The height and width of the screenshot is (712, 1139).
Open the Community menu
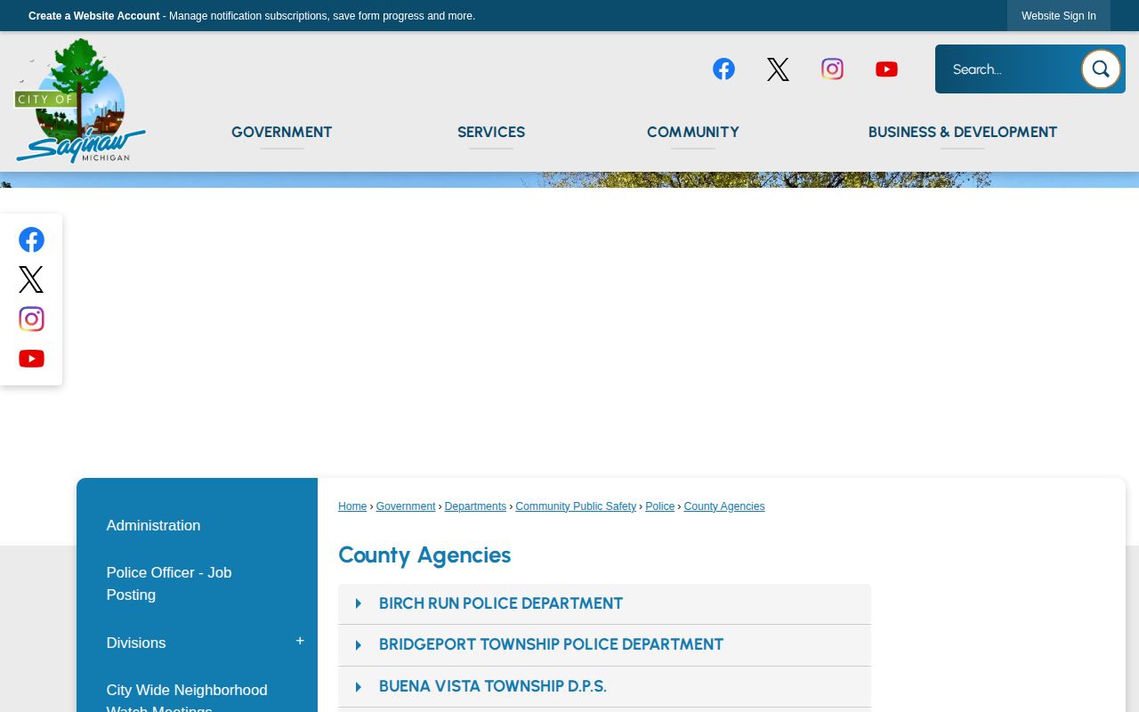click(x=693, y=132)
